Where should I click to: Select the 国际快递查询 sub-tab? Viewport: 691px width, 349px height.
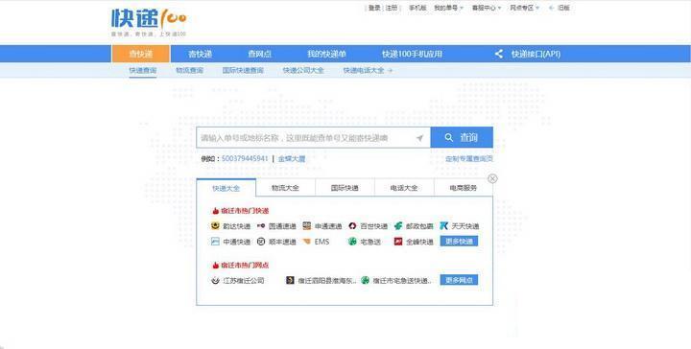coord(243,70)
